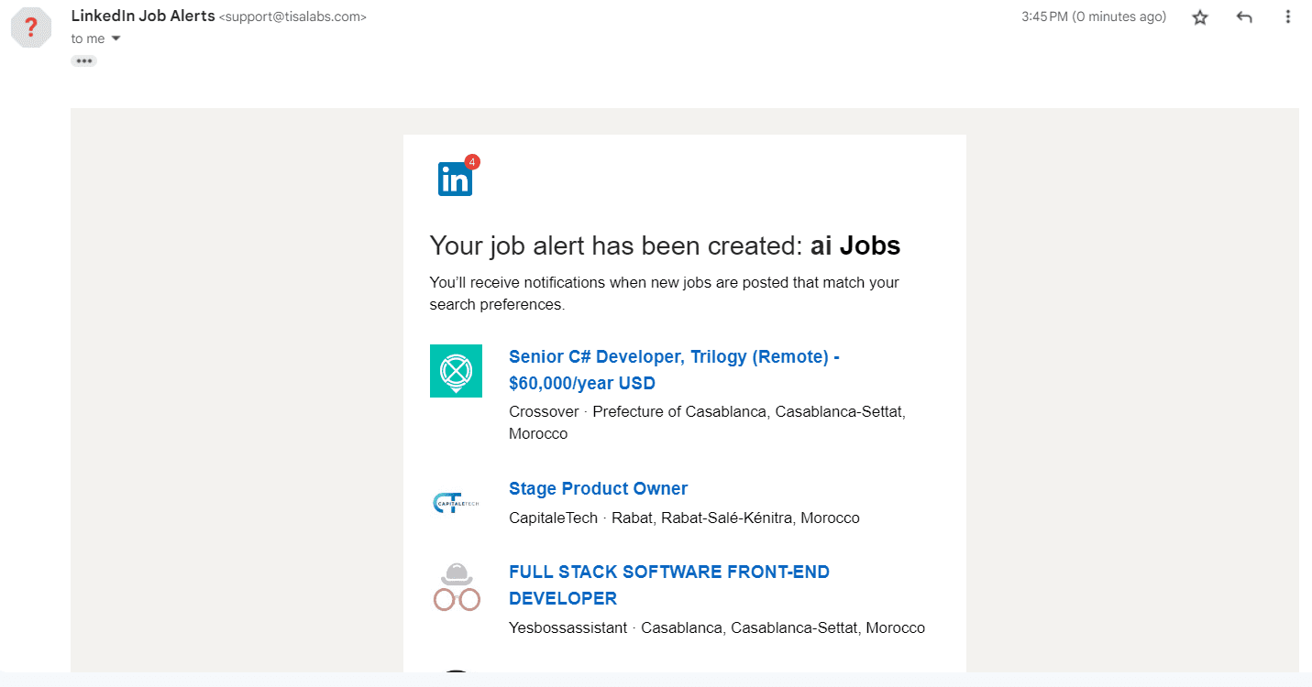Click the Crossover Casablanca location text
This screenshot has height=687, width=1312.
pos(707,422)
